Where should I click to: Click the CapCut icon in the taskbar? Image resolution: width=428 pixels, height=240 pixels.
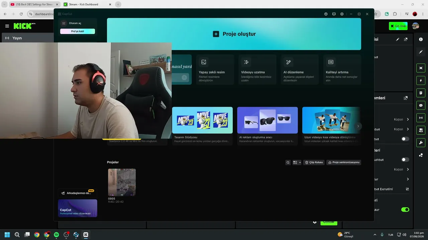point(86,235)
